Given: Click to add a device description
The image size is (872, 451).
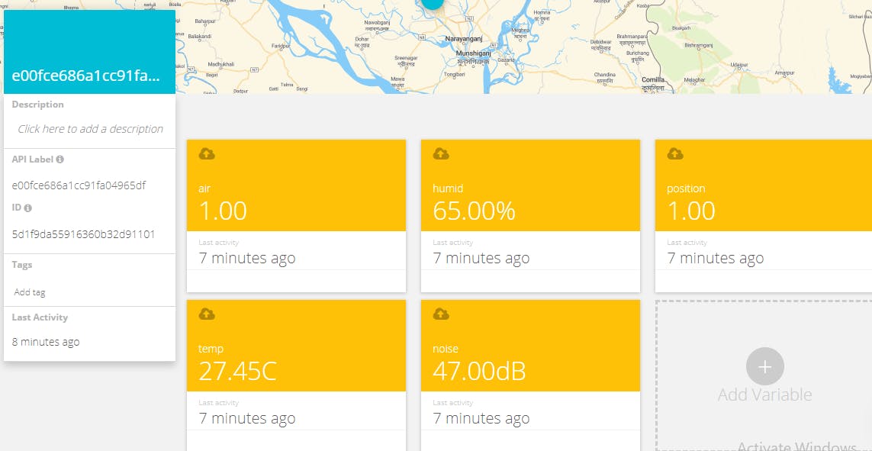Looking at the screenshot, I should (90, 129).
